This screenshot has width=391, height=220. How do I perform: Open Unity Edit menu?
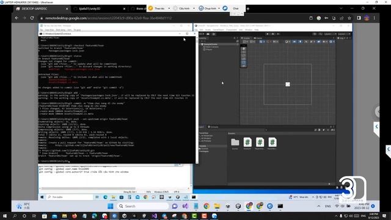point(202,30)
